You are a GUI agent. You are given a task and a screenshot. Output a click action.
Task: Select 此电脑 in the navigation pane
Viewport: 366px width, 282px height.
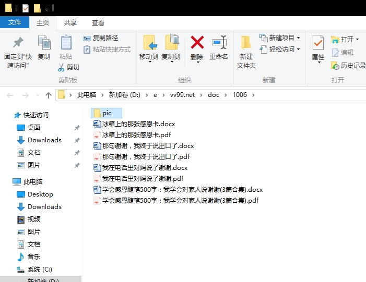click(28, 182)
